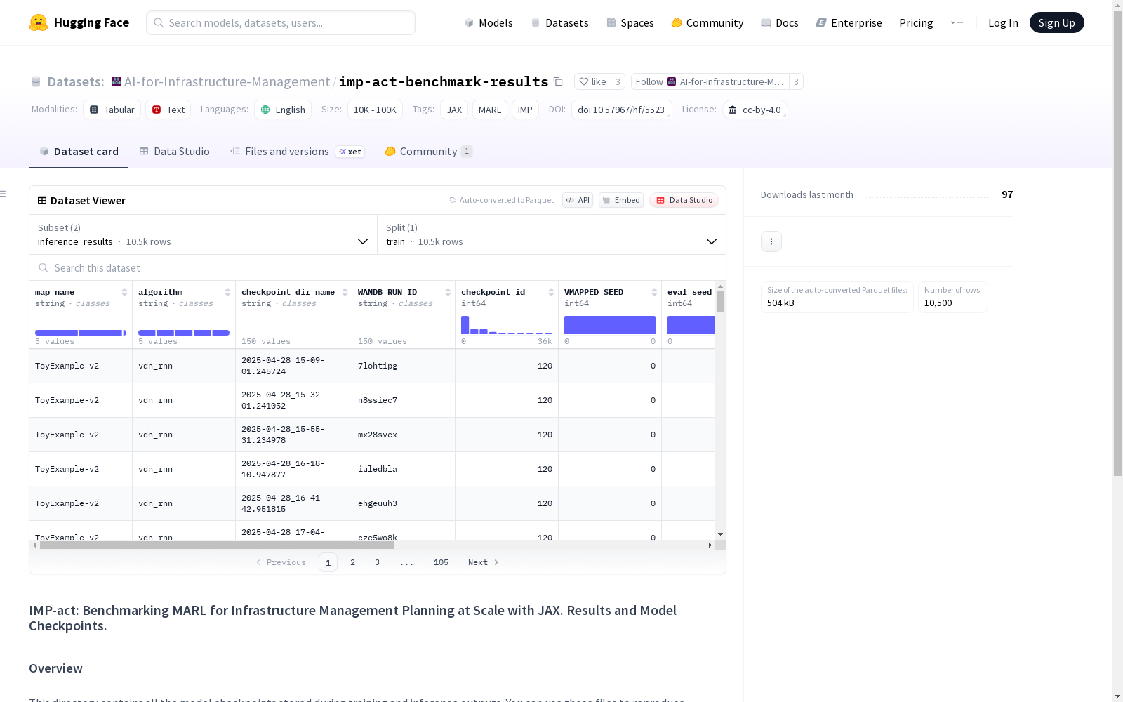Select the 10K - 100K size tag
1123x702 pixels.
pos(375,110)
